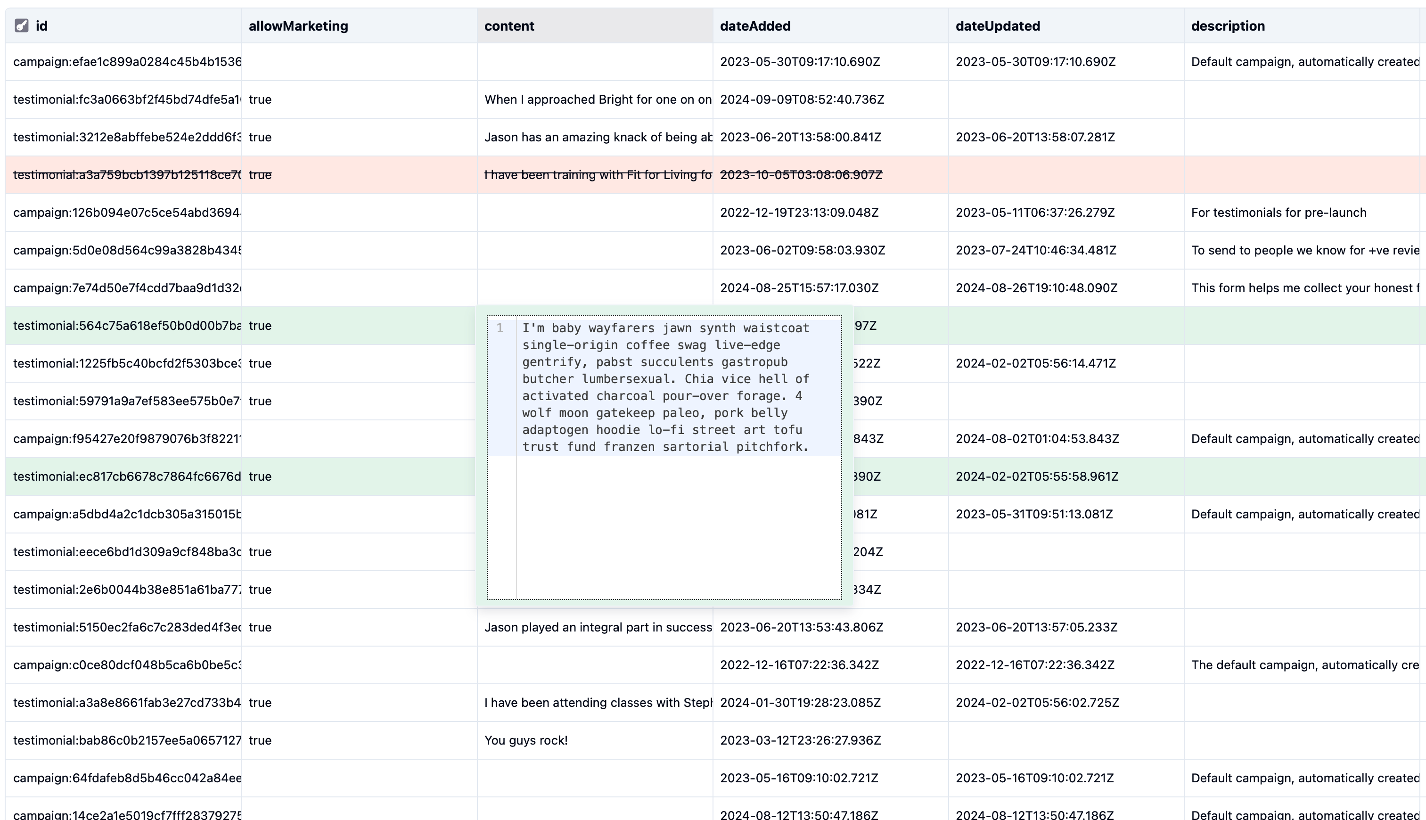Click the dateAdded column header
This screenshot has width=1426, height=820.
tap(831, 26)
